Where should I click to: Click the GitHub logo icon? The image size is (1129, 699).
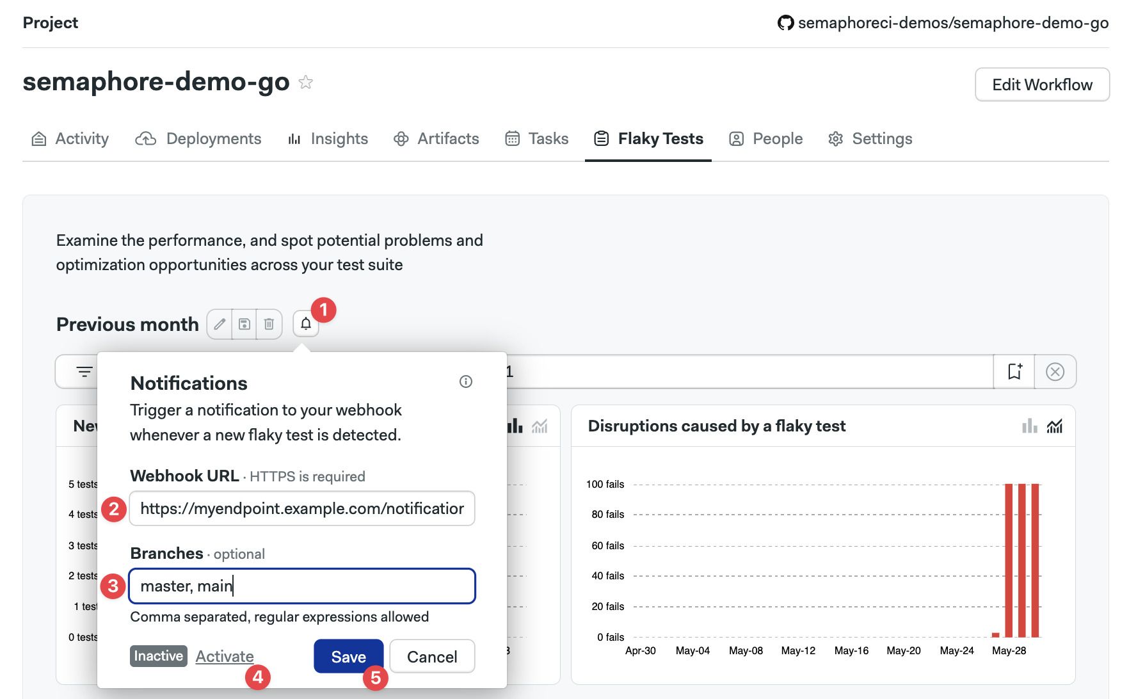[x=785, y=23]
